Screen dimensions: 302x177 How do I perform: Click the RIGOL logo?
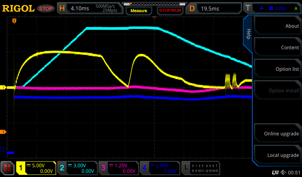(18, 9)
